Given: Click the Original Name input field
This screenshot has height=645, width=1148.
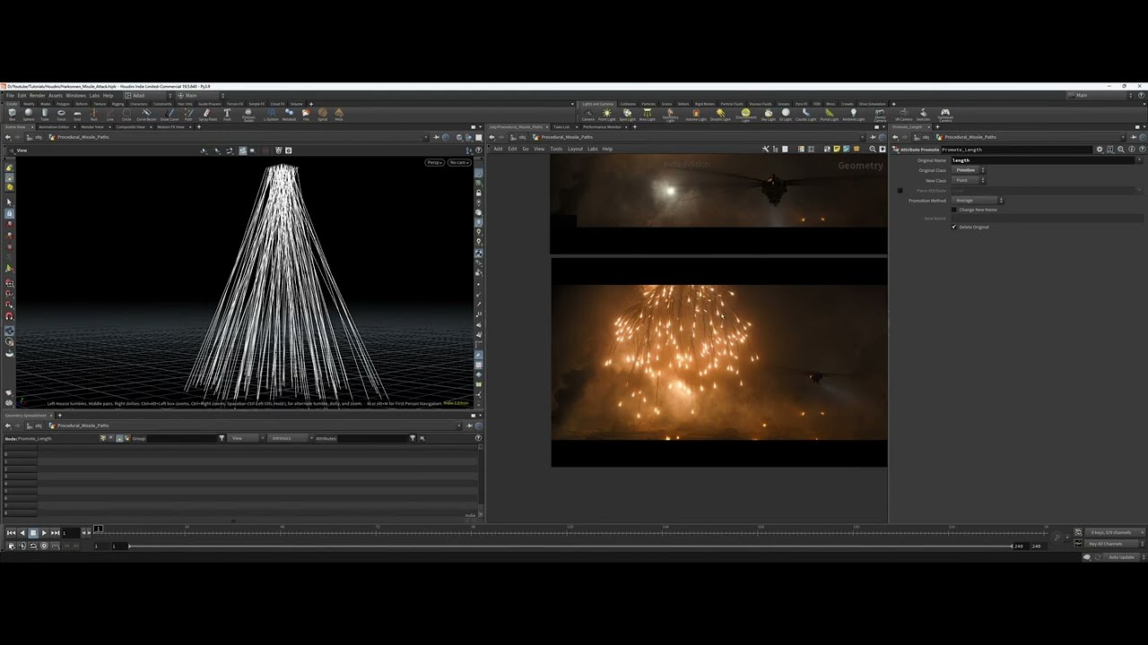Looking at the screenshot, I should 1045,160.
